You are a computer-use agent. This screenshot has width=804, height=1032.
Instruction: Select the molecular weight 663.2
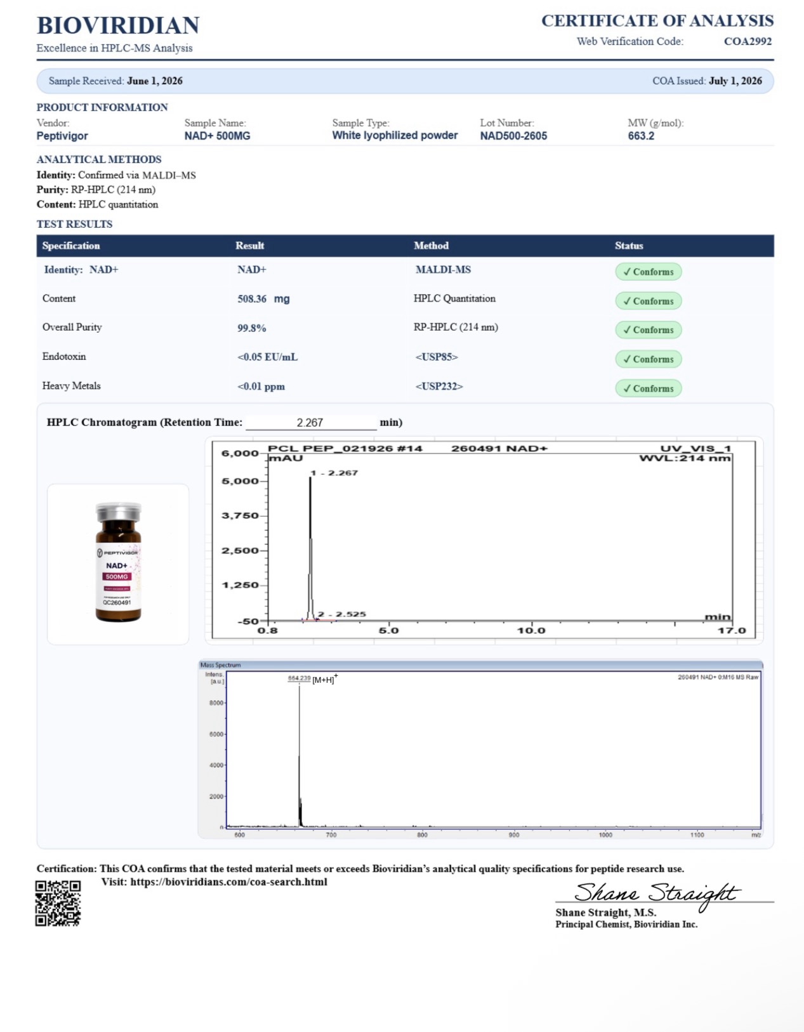point(641,136)
